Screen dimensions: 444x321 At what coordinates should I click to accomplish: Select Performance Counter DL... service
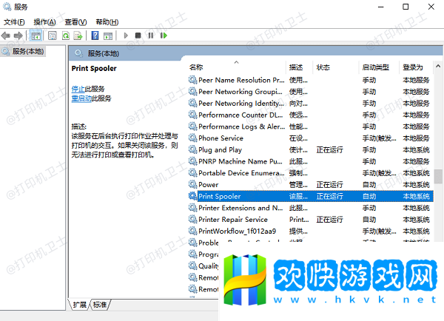click(x=311, y=115)
